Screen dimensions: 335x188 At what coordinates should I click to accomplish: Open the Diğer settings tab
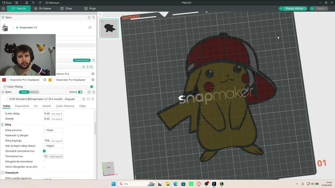(x=83, y=106)
